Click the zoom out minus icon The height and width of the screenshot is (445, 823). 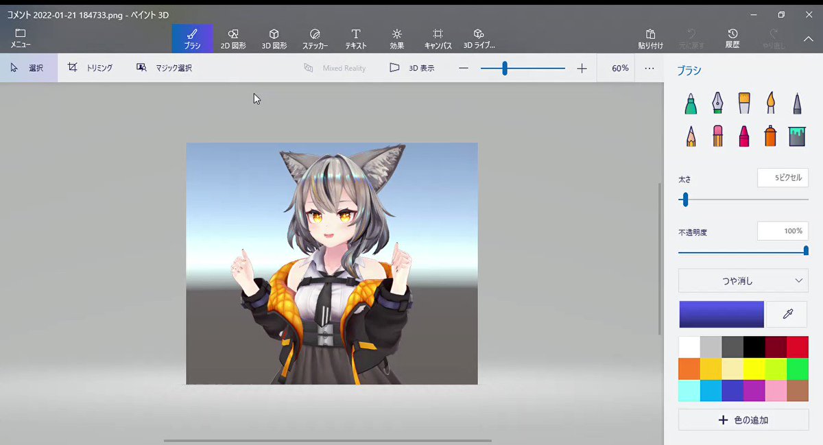point(464,68)
